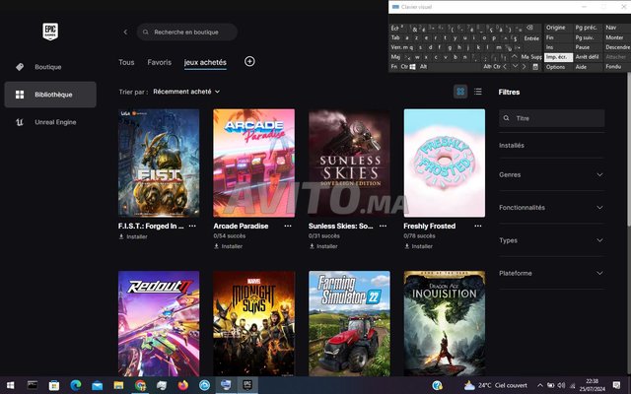Click Installer under Freshly Frosted

coord(421,246)
